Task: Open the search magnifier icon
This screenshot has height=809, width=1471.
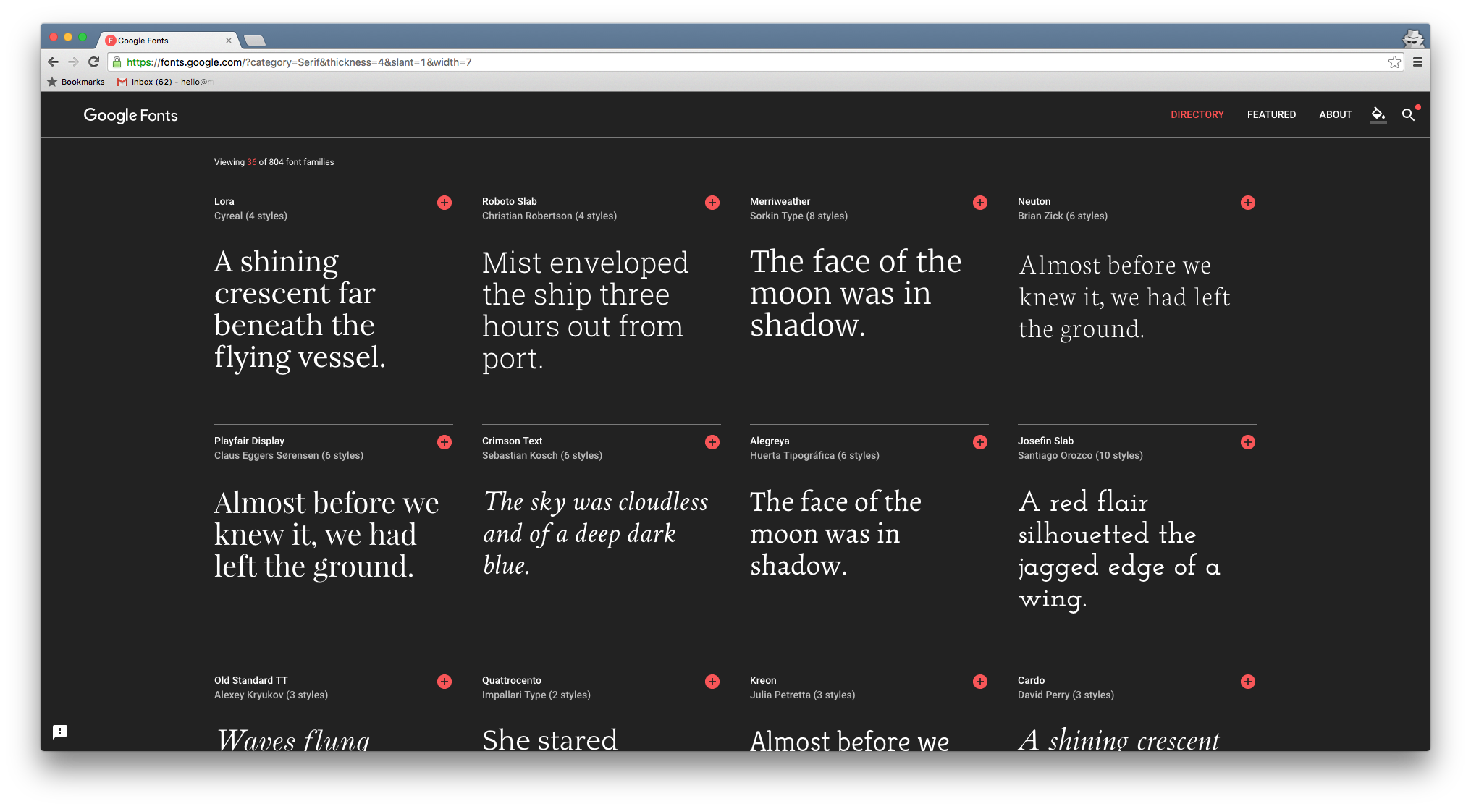Action: coord(1408,114)
